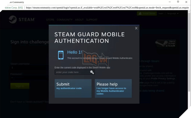
Task: Click Valve Corp. [US] certificate label
Action: pyautogui.click(x=14, y=8)
